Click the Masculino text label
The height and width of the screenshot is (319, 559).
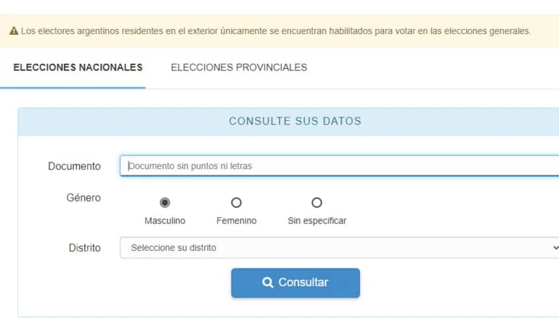(165, 220)
